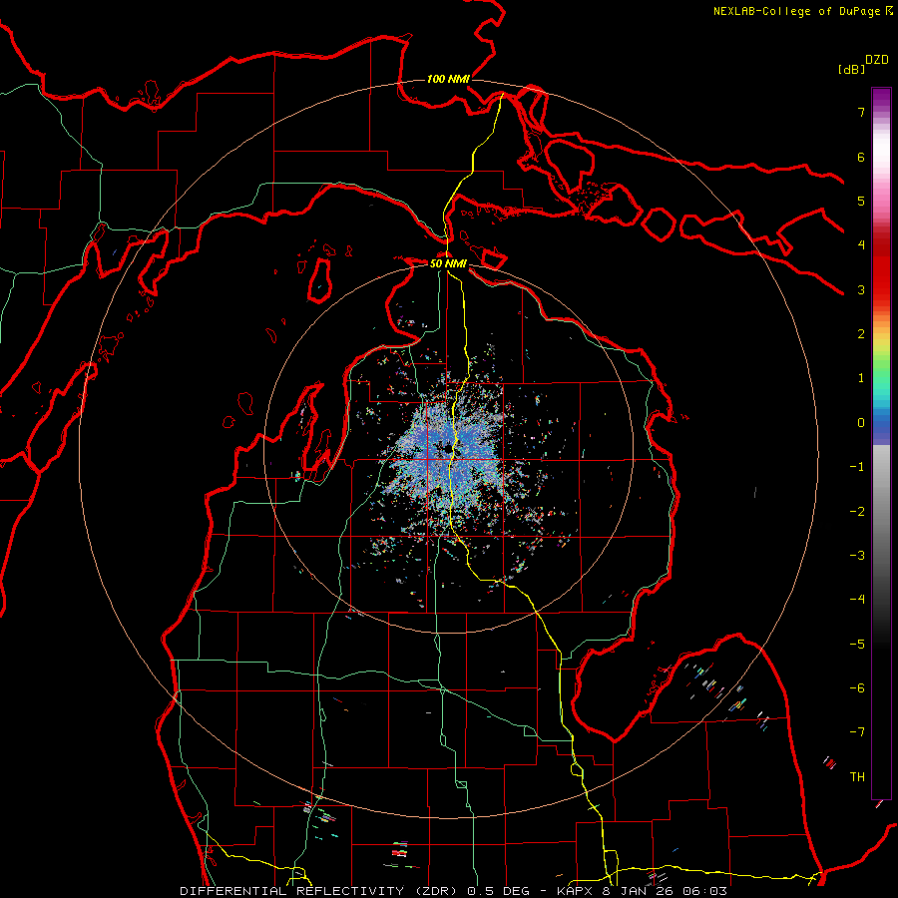Click the legend value 5
The width and height of the screenshot is (898, 898).
[x=861, y=201]
